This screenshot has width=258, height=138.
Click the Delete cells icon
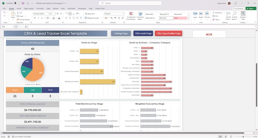(201, 14)
